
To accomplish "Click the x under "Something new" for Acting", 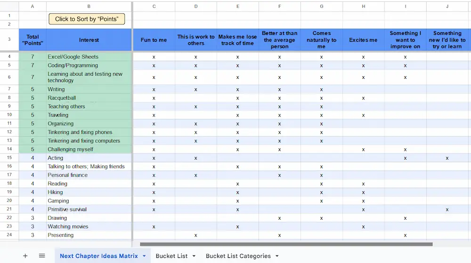I will pos(447,158).
